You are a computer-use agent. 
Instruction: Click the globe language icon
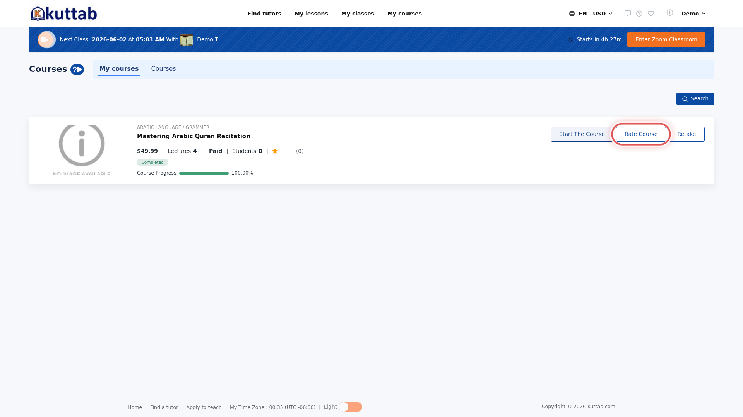(x=572, y=14)
